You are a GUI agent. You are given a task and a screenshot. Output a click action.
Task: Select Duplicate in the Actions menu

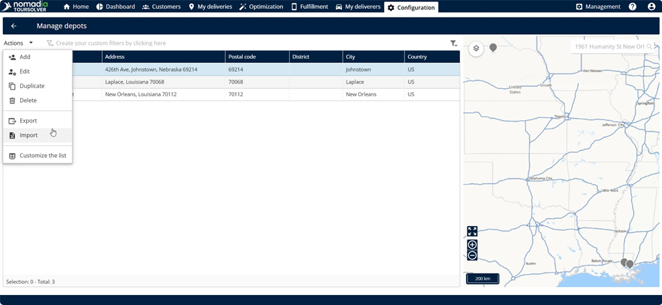pyautogui.click(x=32, y=86)
